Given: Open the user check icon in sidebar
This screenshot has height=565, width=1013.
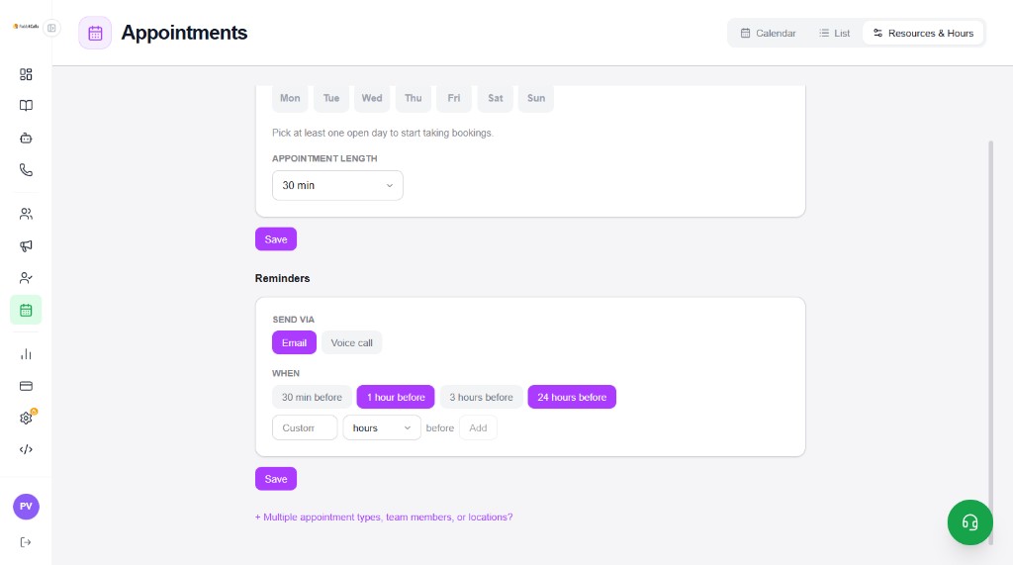Looking at the screenshot, I should tap(26, 278).
